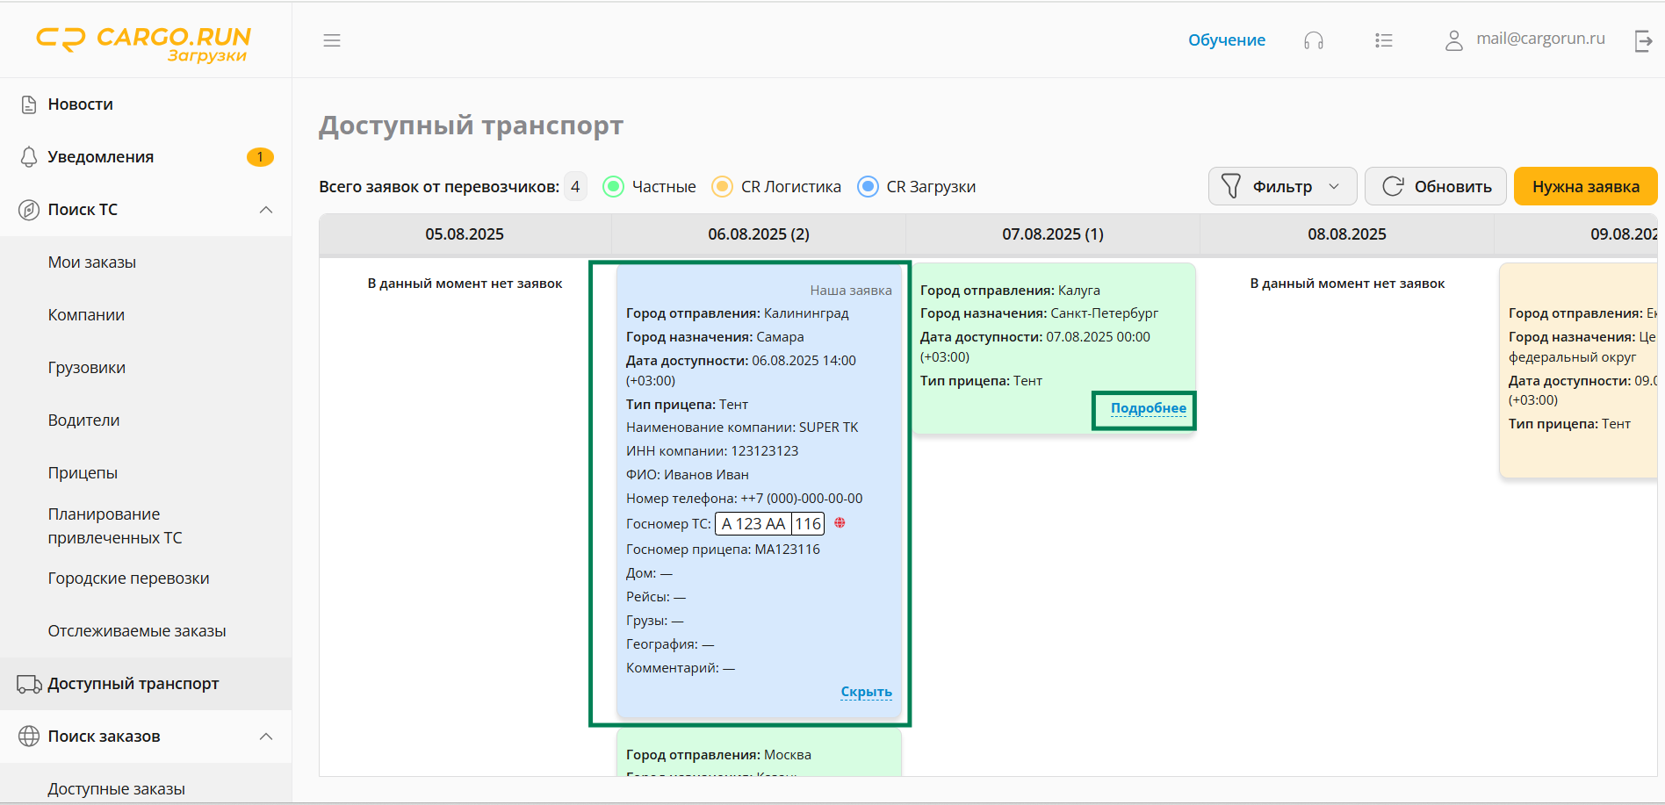Select the 07.08.2025 date column header
1665x805 pixels.
coord(1052,234)
